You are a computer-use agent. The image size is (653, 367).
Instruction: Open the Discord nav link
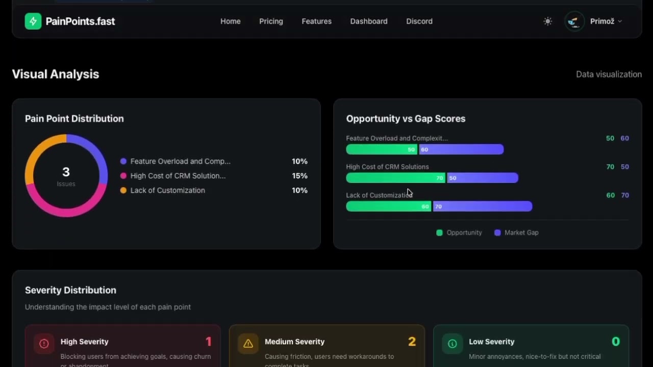click(419, 21)
